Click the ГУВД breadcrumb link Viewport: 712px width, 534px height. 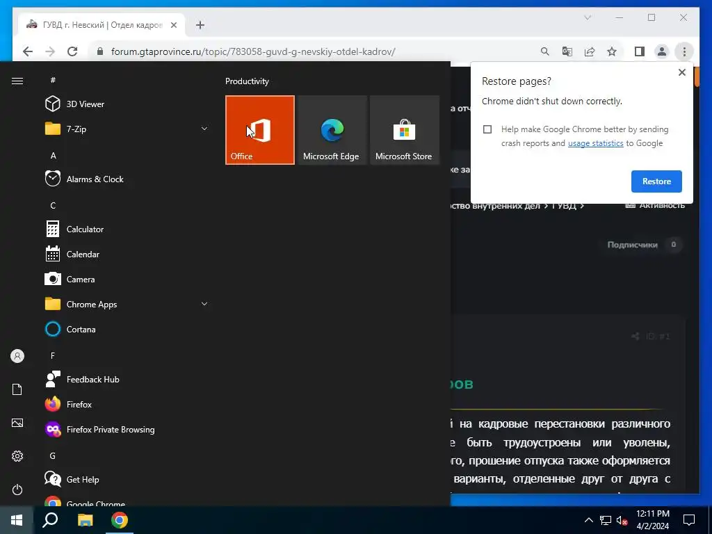(563, 206)
